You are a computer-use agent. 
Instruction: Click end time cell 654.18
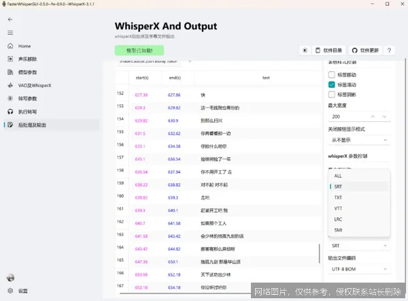[x=174, y=287]
